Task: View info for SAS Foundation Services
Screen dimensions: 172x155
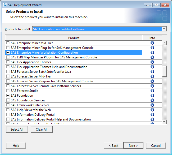Action: click(152, 100)
